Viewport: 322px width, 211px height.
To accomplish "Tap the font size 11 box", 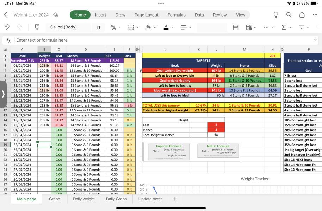I will point(98,27).
